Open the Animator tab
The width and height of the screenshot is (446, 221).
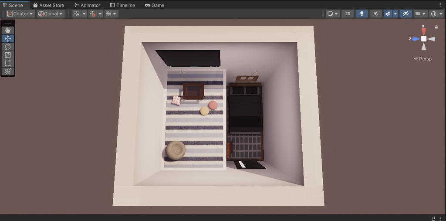[87, 5]
